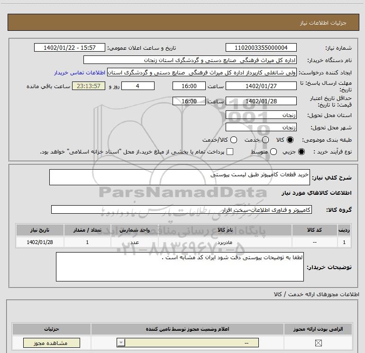Click the price validity date 1402/01/28
365x353 pixels.
[261, 101]
